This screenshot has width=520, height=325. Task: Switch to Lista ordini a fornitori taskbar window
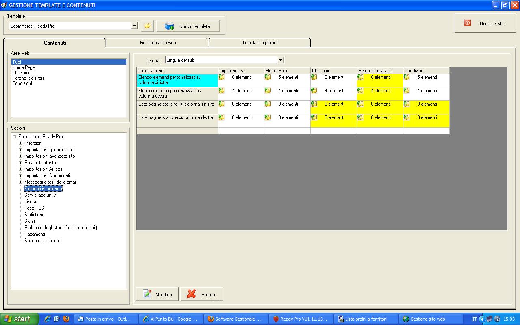click(x=366, y=319)
